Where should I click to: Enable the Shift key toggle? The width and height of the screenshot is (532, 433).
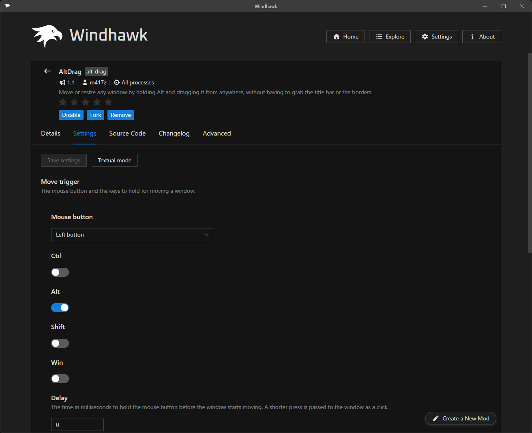point(60,343)
